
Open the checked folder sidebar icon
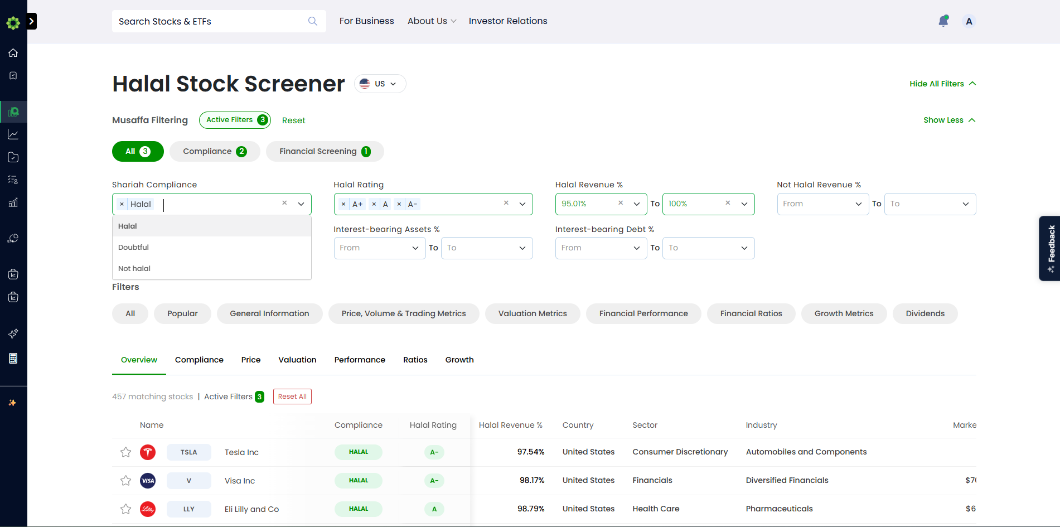[x=13, y=157]
